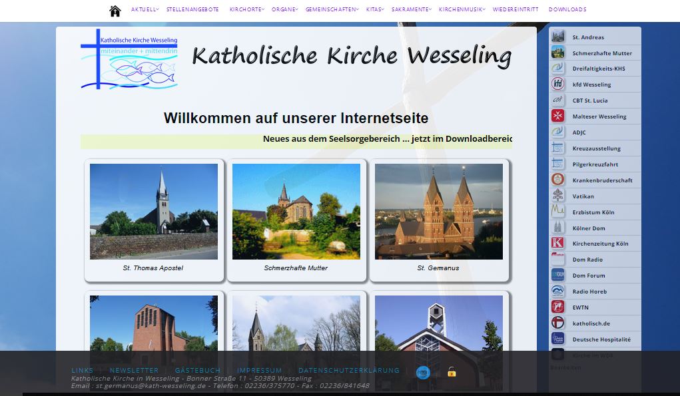Open the NEWSLETTER footer link

134,371
